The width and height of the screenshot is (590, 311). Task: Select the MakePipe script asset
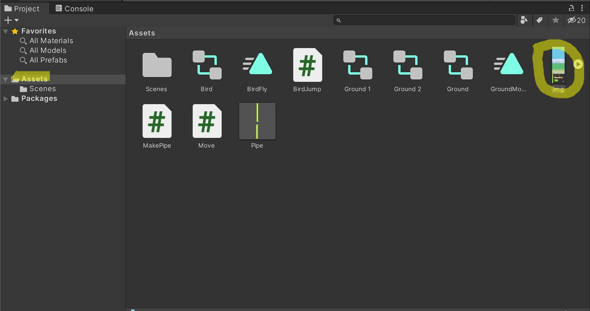[x=157, y=121]
